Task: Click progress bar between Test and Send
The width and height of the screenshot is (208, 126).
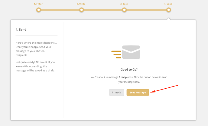Action: 146,10
